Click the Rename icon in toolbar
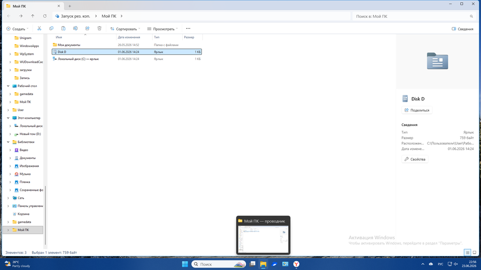The width and height of the screenshot is (481, 270). tap(75, 28)
